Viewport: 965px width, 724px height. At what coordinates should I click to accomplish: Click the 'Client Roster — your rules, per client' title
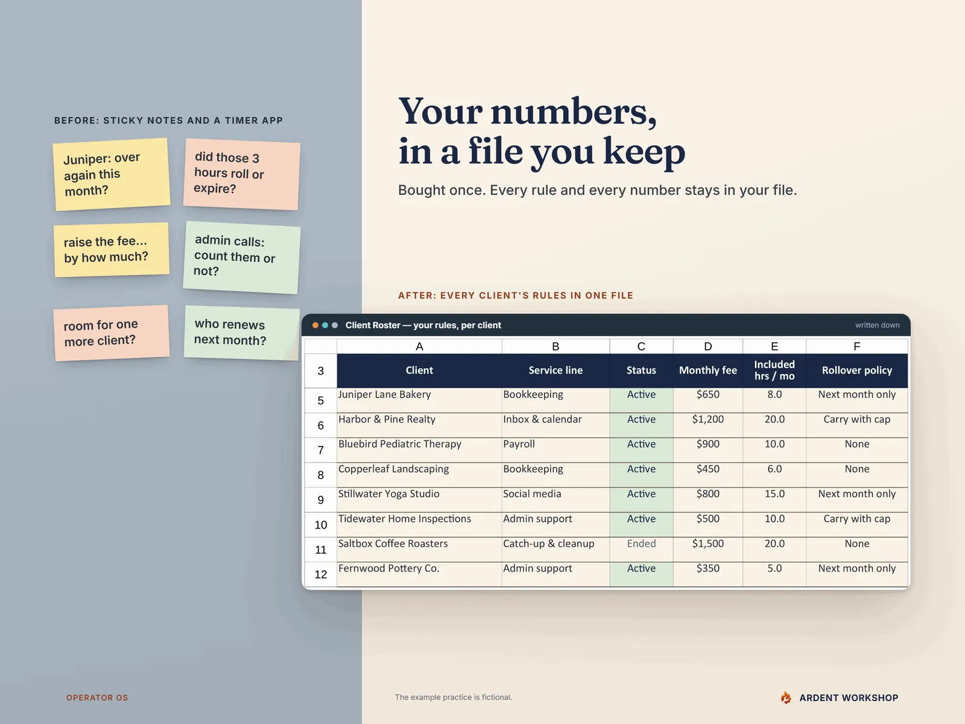pos(423,325)
